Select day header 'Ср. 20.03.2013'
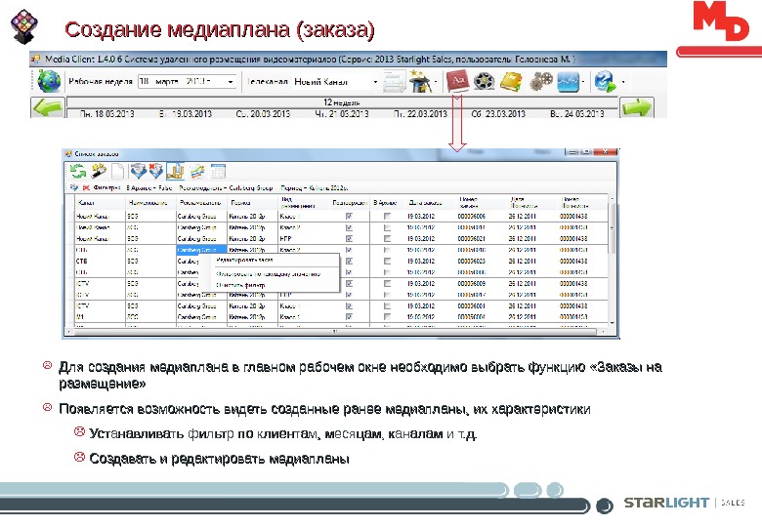The width and height of the screenshot is (762, 527). (x=263, y=113)
